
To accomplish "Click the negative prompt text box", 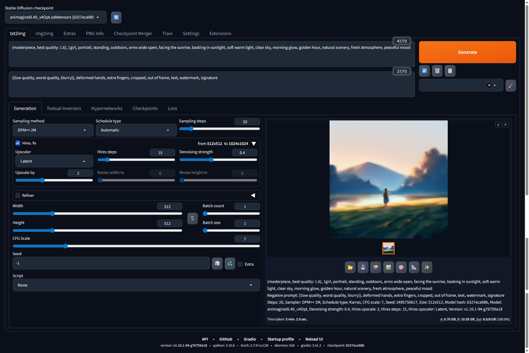I will (212, 84).
